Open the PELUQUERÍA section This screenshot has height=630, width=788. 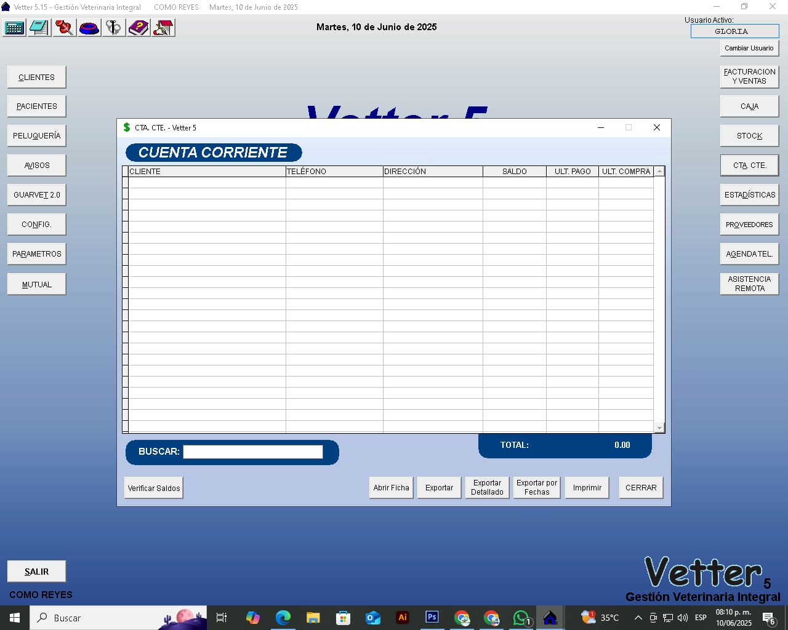click(x=36, y=135)
